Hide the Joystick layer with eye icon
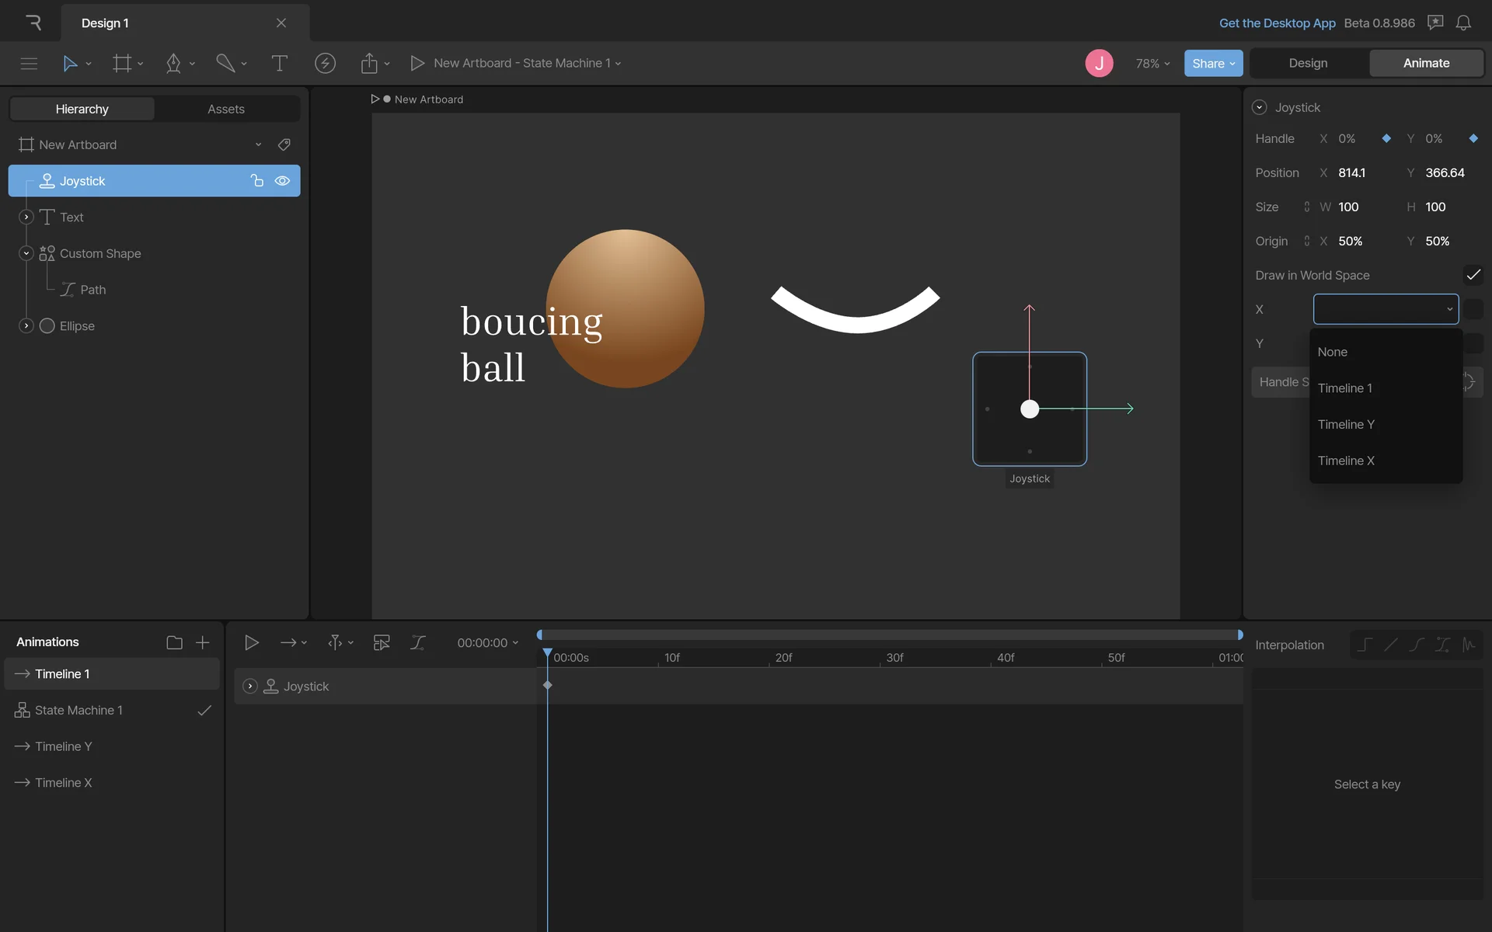The height and width of the screenshot is (932, 1492). point(282,181)
